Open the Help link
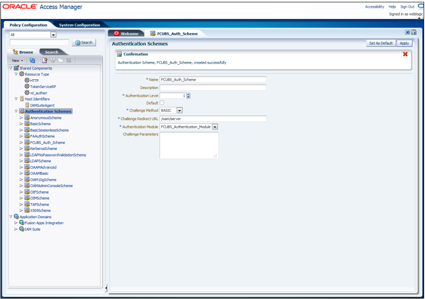Image resolution: width=425 pixels, height=299 pixels. 392,7
